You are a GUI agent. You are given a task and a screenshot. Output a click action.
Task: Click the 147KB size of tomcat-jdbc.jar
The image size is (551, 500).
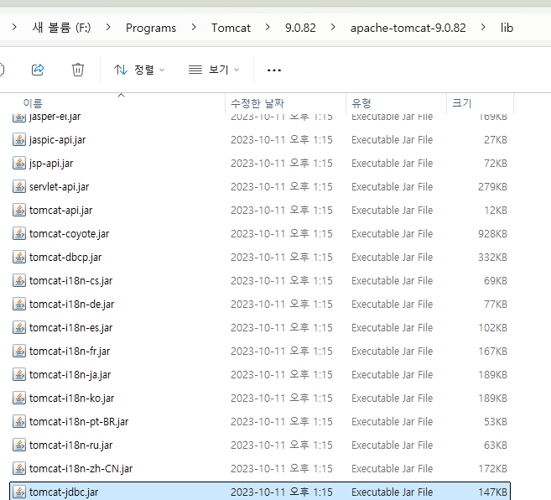[x=492, y=492]
